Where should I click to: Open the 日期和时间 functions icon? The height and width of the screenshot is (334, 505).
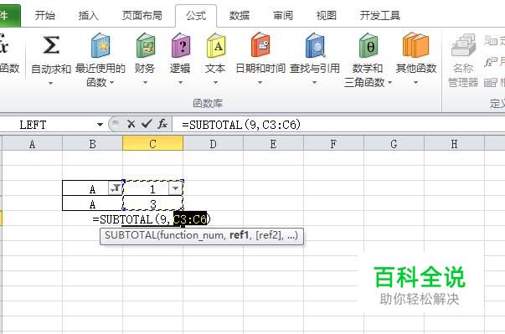click(x=260, y=44)
